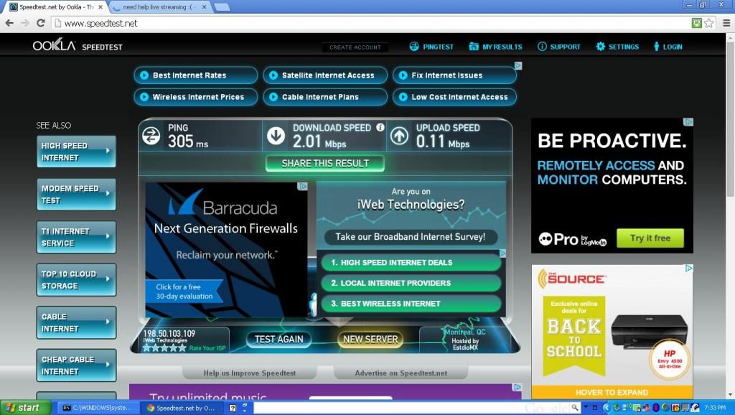Click the Fix Internet Issues ad link
Screen dimensions: 735x415
(x=454, y=75)
